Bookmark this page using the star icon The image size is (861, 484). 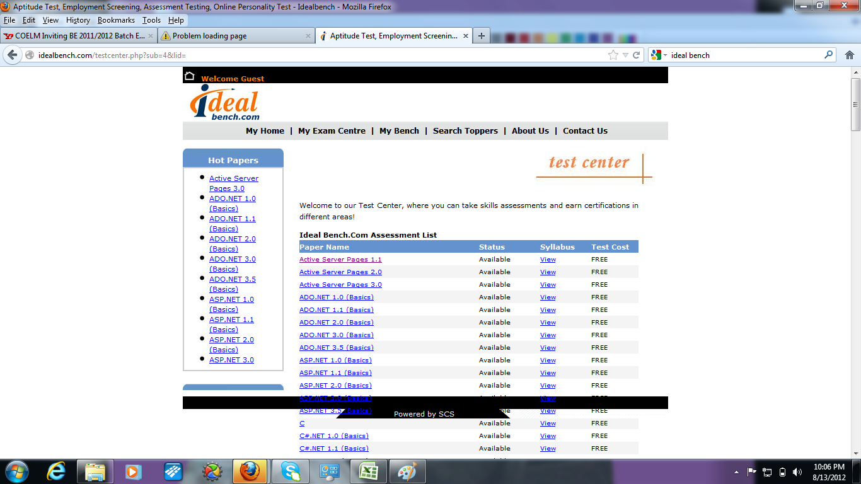click(613, 55)
